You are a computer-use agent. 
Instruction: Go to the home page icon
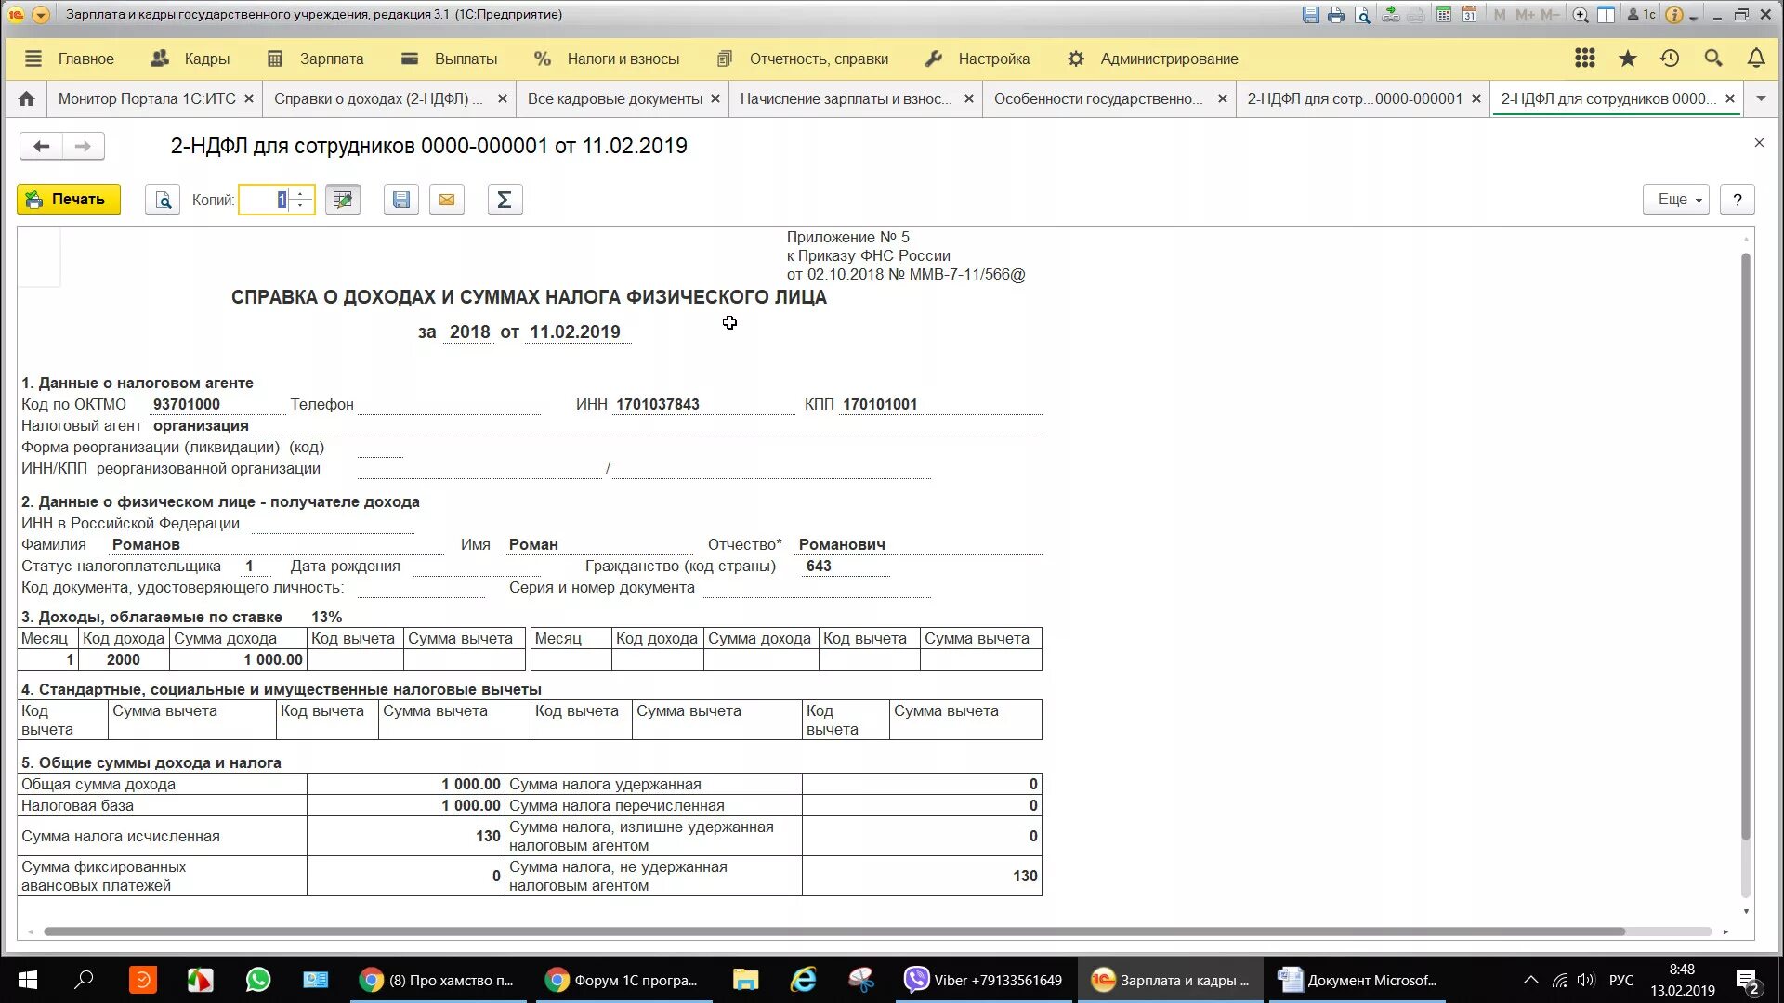click(x=27, y=98)
